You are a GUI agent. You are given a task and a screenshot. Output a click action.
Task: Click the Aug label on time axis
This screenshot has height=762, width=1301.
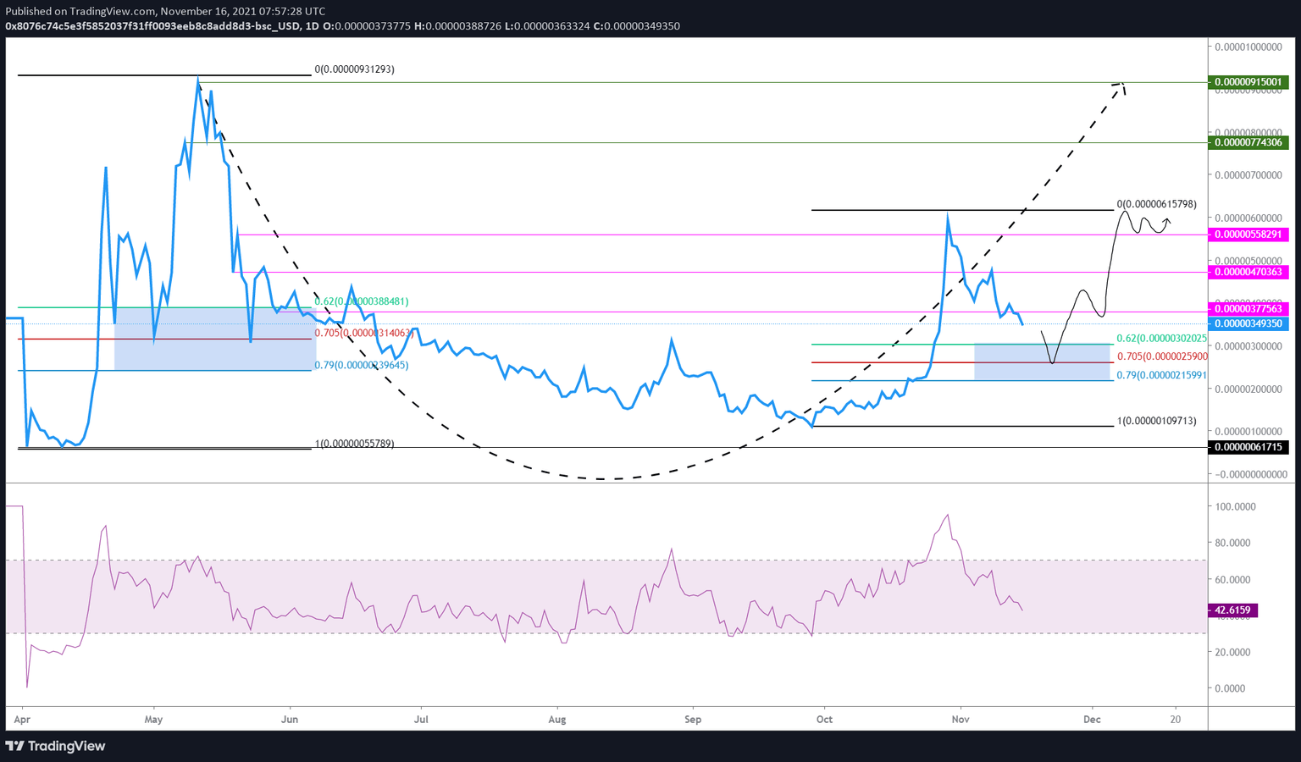[556, 720]
